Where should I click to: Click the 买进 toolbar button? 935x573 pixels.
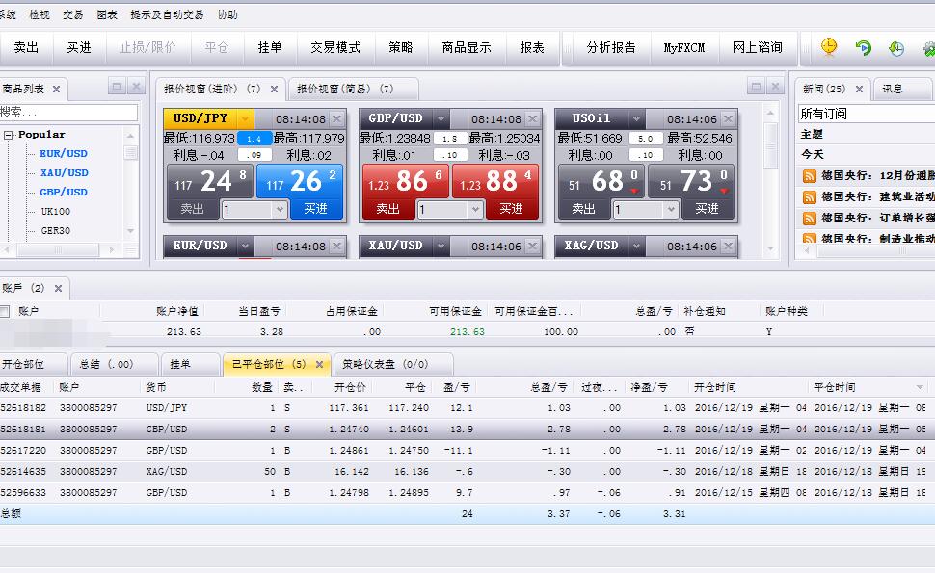click(79, 47)
